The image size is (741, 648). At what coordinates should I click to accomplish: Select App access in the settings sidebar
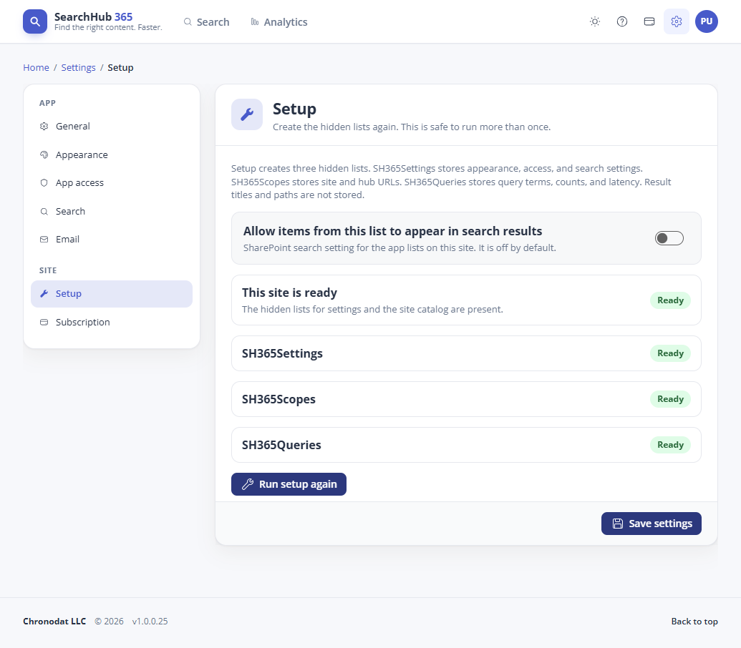point(112,183)
